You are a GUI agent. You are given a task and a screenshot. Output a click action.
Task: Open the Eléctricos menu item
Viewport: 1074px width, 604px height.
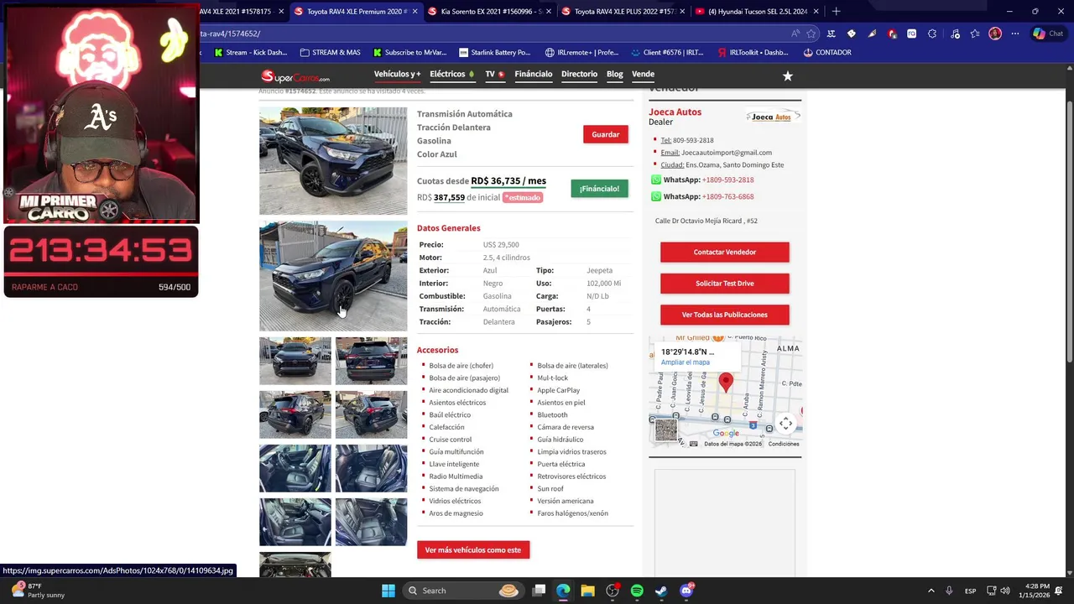click(x=451, y=74)
